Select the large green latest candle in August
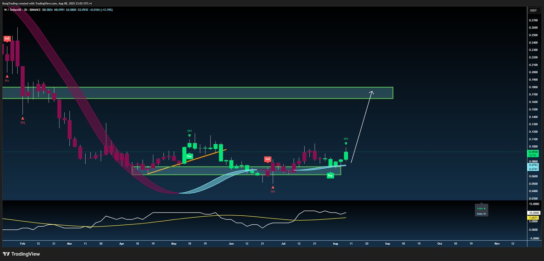Screen dimensions: 544x261 pyautogui.click(x=346, y=156)
